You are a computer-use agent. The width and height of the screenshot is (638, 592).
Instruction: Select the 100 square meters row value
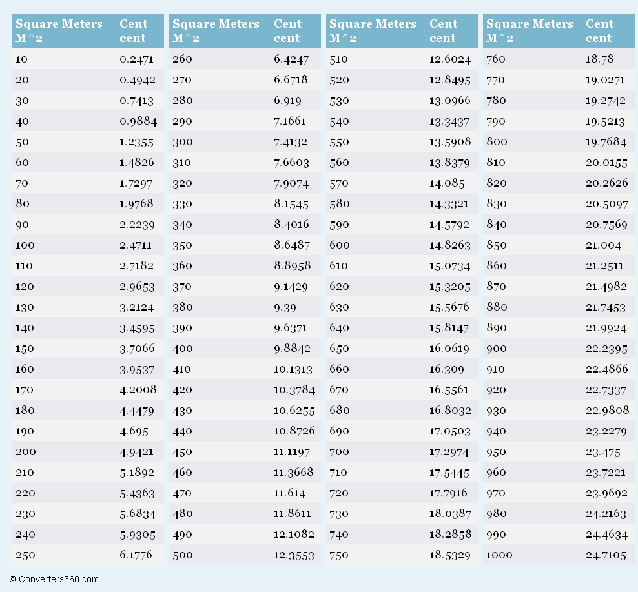25,245
